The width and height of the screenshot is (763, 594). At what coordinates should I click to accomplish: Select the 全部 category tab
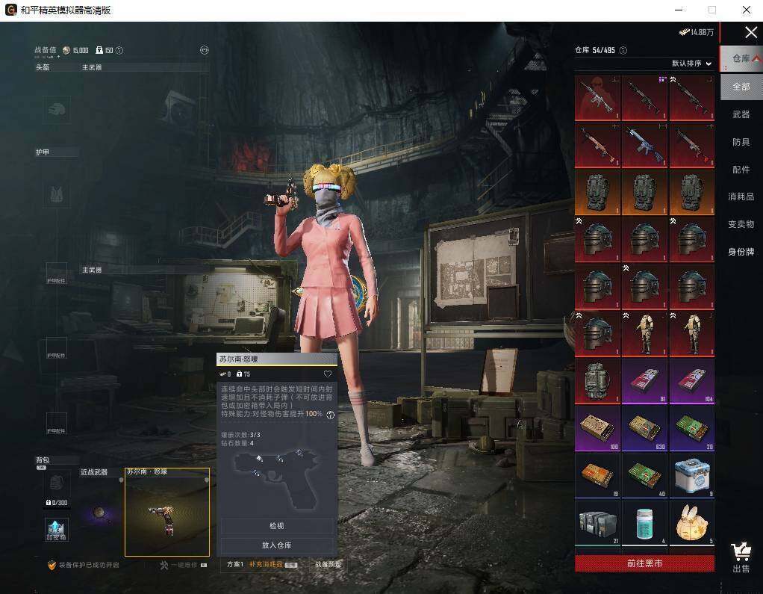pos(741,87)
